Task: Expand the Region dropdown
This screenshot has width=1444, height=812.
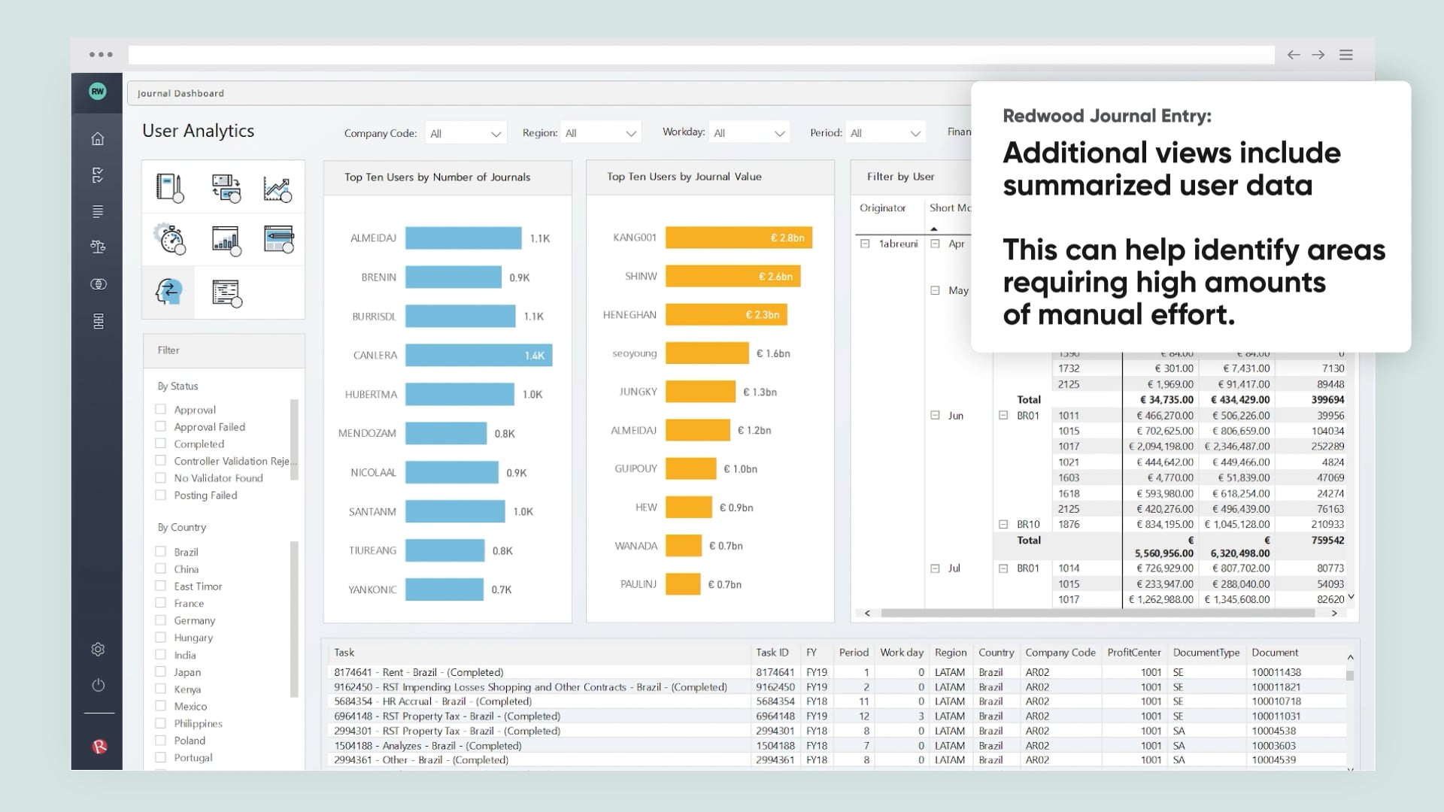Action: click(x=601, y=133)
